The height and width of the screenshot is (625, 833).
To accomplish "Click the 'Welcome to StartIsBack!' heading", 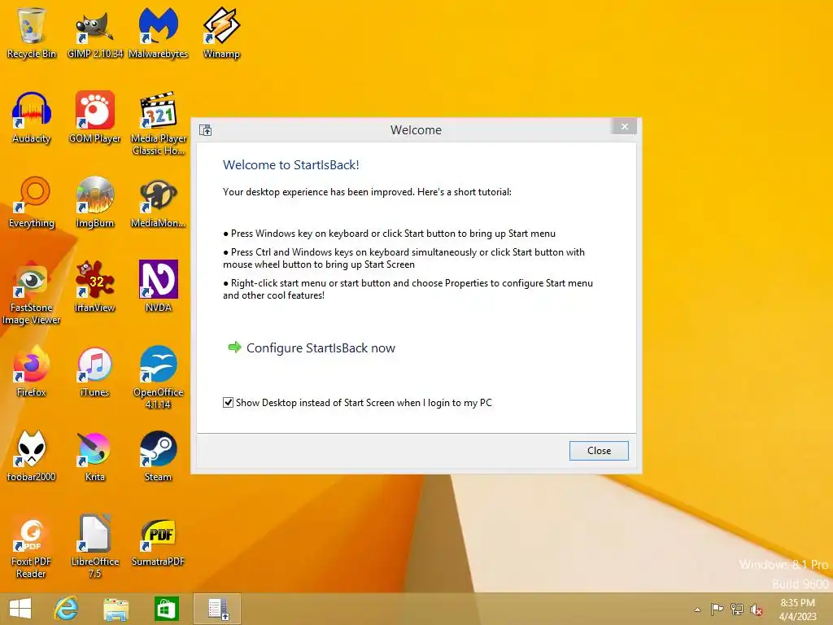I will coord(291,164).
